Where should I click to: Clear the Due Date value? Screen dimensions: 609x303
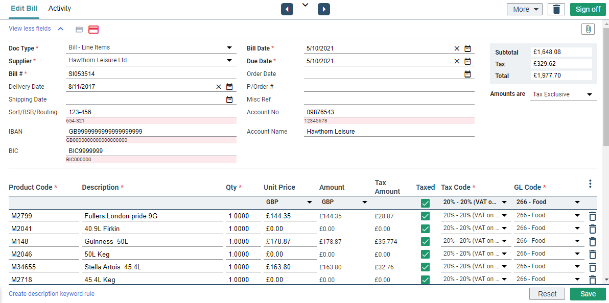(457, 61)
